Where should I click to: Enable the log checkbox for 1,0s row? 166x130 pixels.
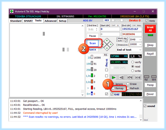pyautogui.click(x=107, y=76)
